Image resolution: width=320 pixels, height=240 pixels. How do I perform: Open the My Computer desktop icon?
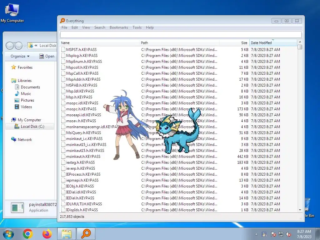[x=12, y=12]
